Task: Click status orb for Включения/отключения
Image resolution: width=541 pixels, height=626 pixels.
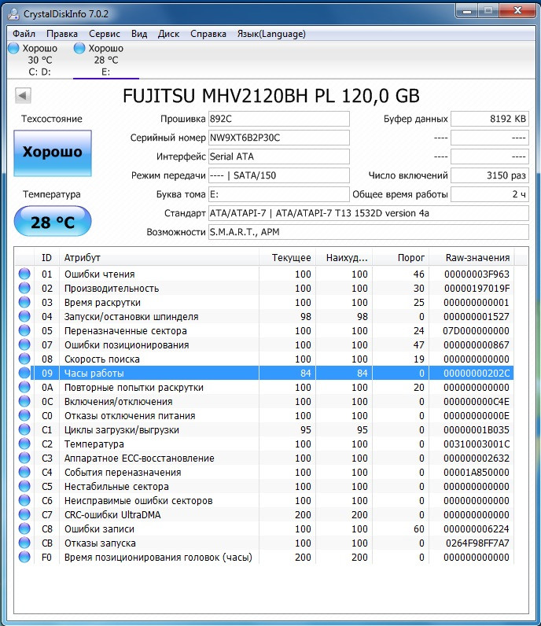Action: click(24, 401)
